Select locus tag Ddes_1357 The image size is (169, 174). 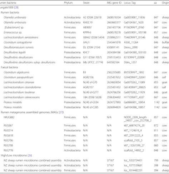(x=130, y=63)
